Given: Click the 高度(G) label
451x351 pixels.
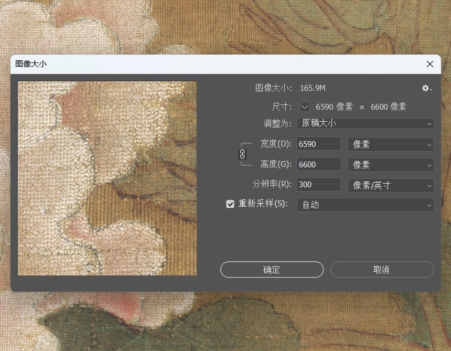Looking at the screenshot, I should point(276,164).
